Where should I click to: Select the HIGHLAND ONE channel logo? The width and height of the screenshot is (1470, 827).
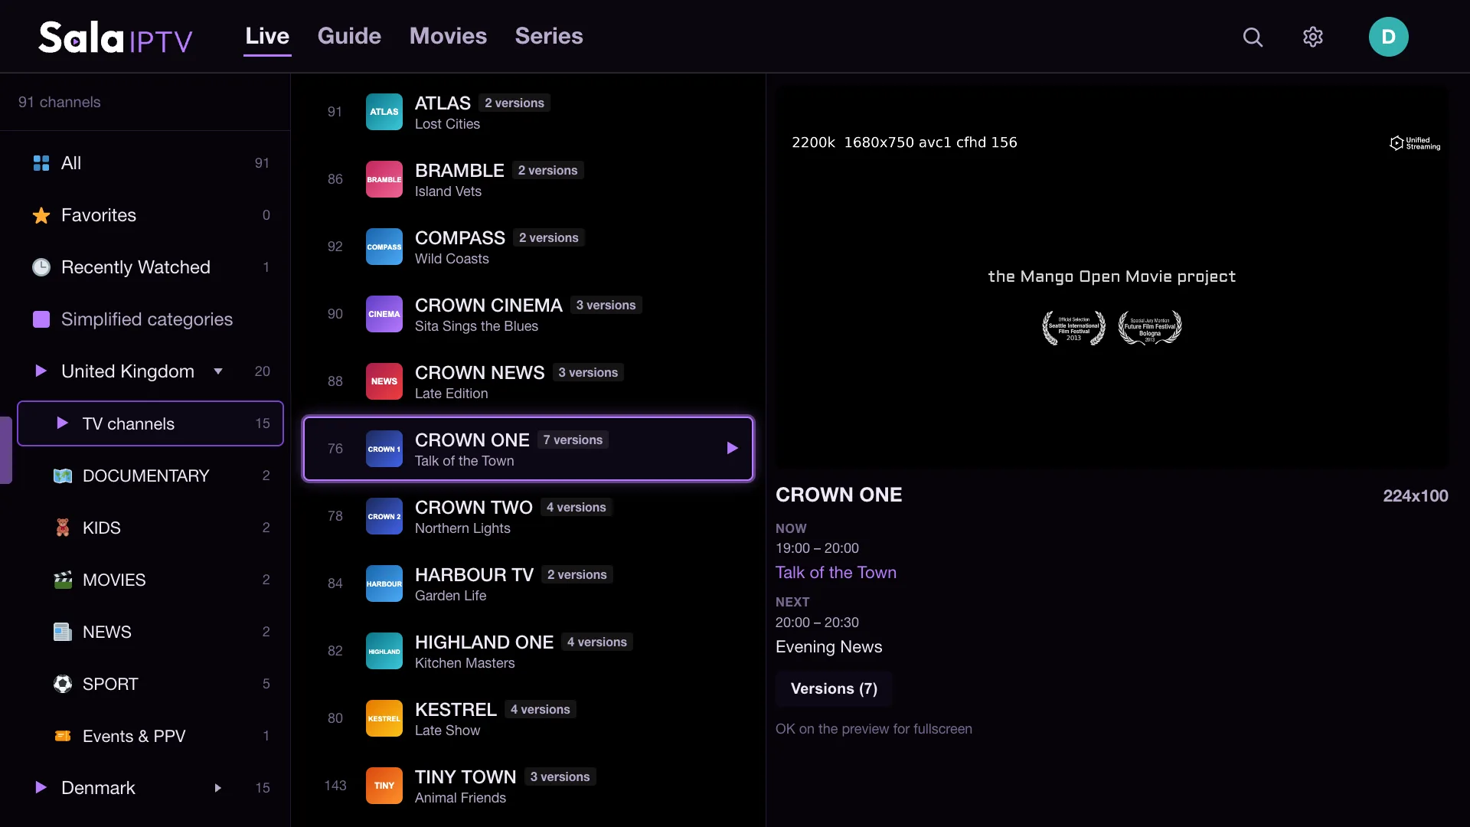(384, 651)
